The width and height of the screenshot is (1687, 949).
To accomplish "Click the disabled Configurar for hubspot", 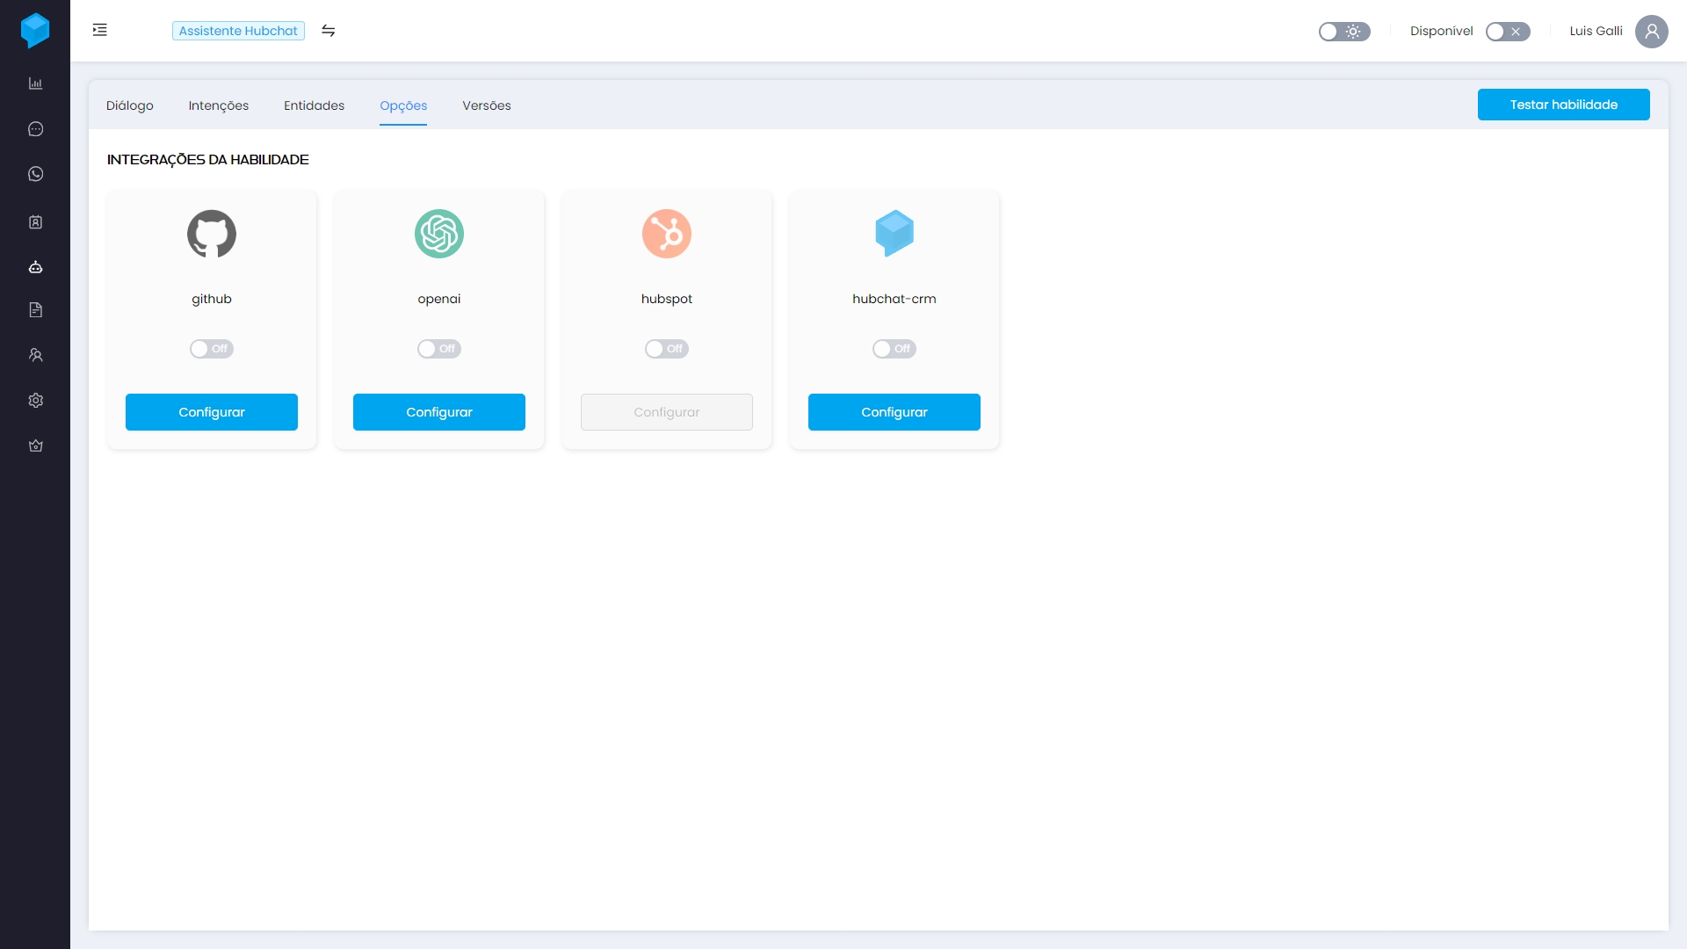I will [667, 412].
